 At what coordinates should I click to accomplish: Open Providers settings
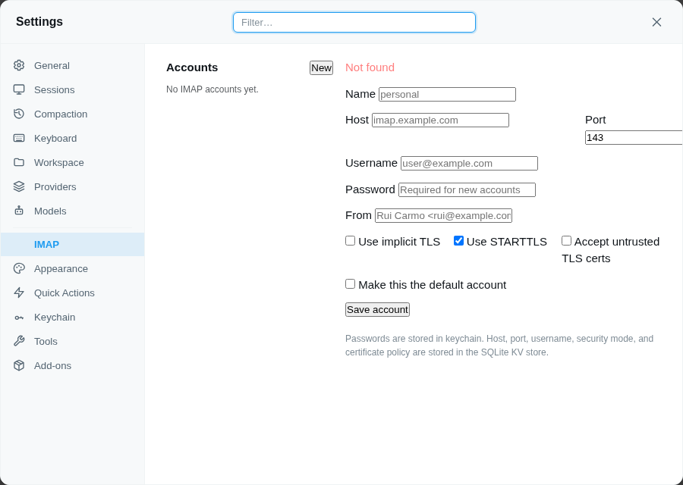[x=72, y=186]
